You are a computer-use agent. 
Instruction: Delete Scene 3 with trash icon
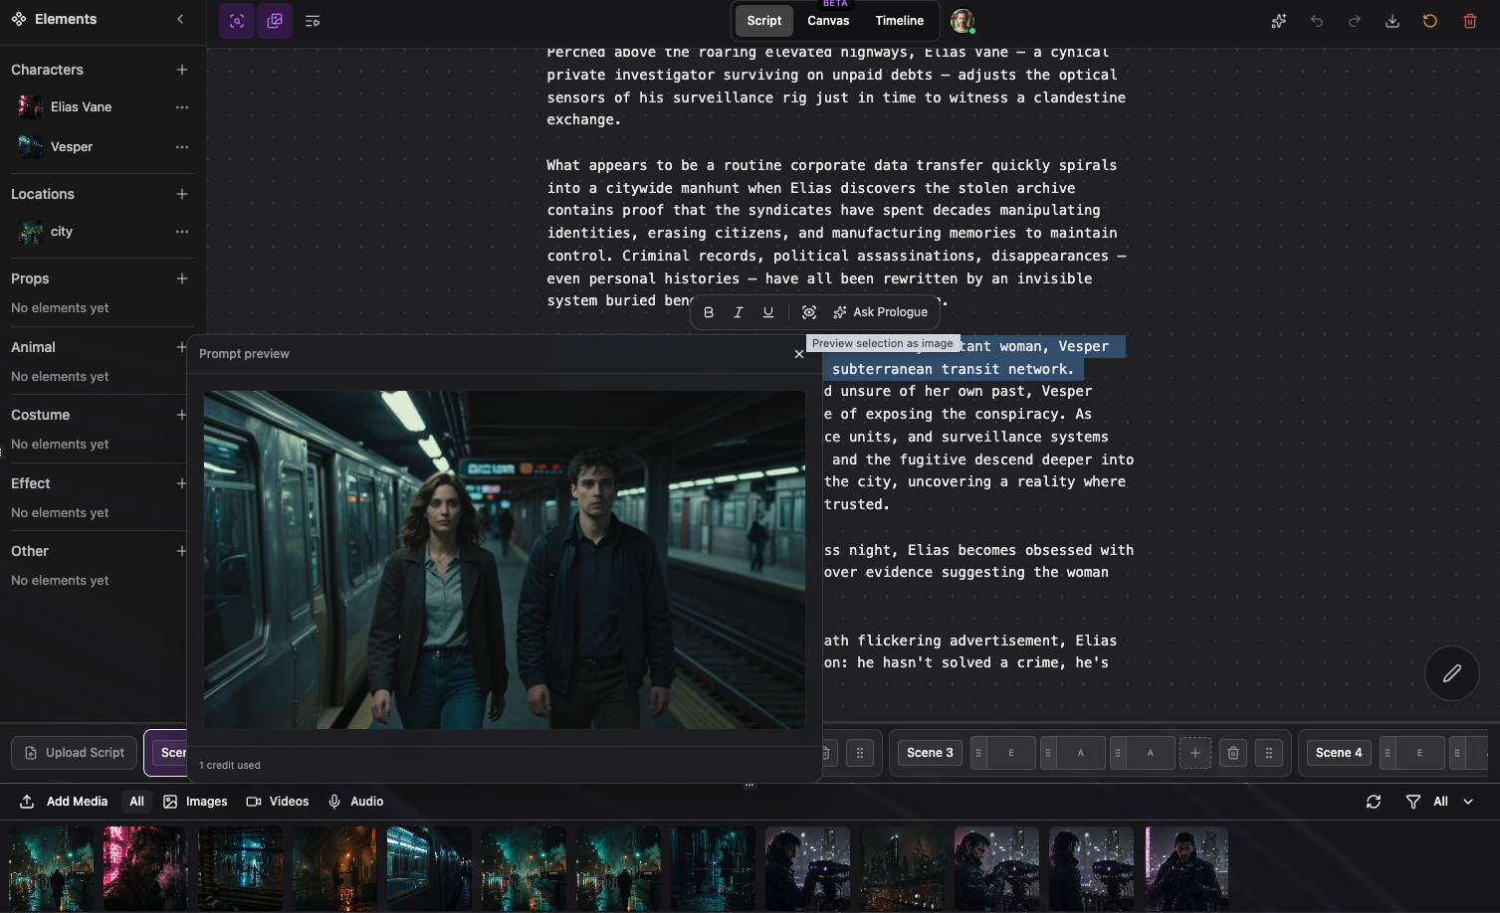1233,753
